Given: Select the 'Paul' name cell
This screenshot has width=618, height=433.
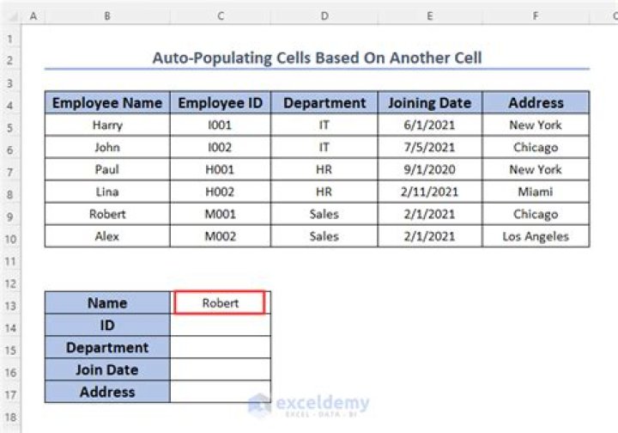Looking at the screenshot, I should point(107,169).
